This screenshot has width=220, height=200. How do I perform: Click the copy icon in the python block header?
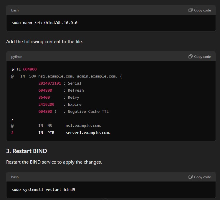click(x=190, y=57)
